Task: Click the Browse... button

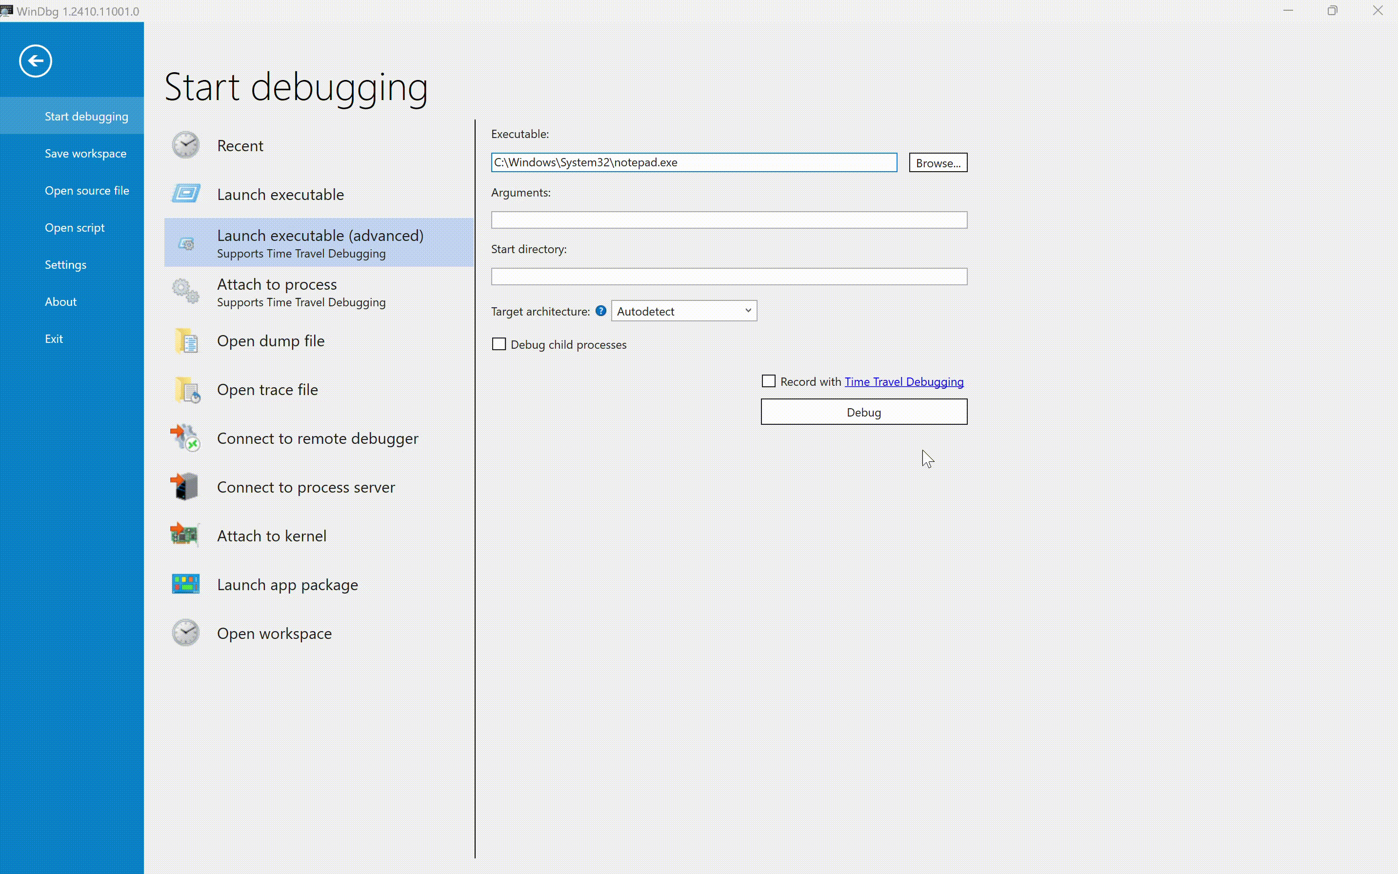Action: pos(938,163)
